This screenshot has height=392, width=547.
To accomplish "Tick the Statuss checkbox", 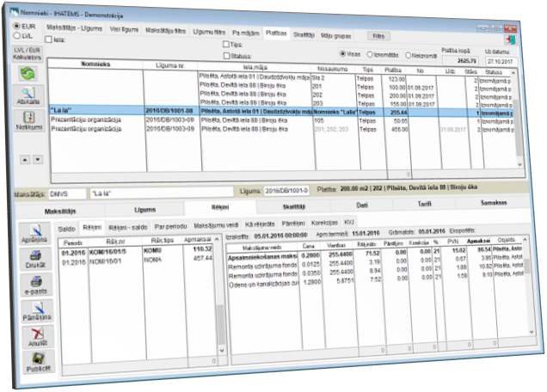I will pyautogui.click(x=226, y=53).
